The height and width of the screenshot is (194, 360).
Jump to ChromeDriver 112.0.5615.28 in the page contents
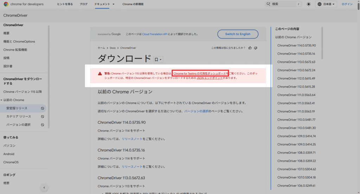pyautogui.click(x=296, y=86)
